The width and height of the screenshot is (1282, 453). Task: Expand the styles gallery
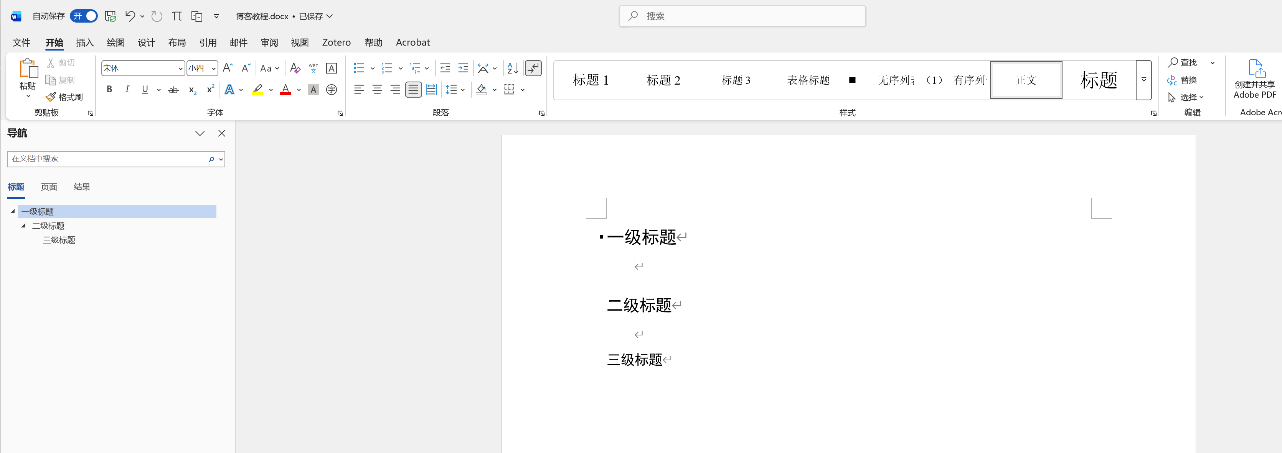click(1143, 80)
